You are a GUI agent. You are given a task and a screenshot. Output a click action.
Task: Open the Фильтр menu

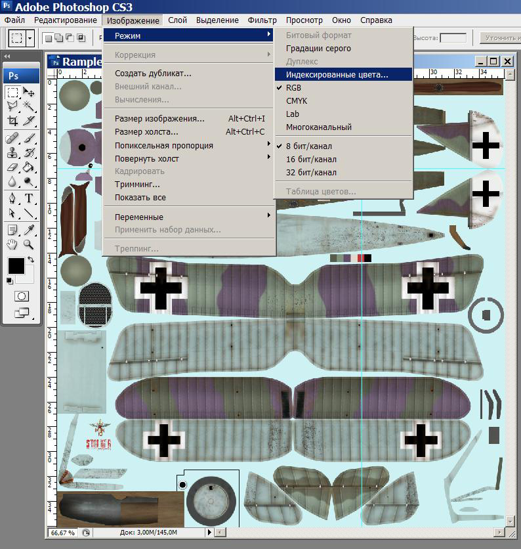click(262, 20)
